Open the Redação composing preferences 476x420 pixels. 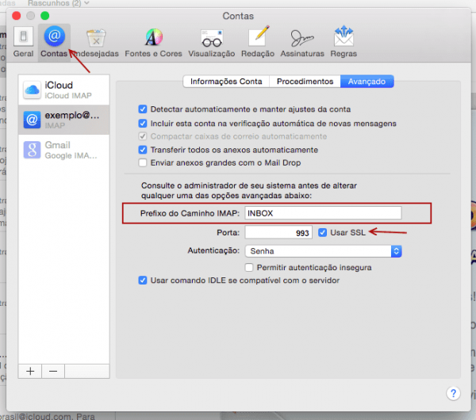pyautogui.click(x=257, y=42)
